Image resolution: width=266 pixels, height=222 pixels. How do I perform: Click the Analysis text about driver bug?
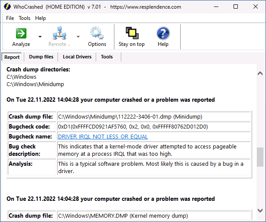click(151, 167)
